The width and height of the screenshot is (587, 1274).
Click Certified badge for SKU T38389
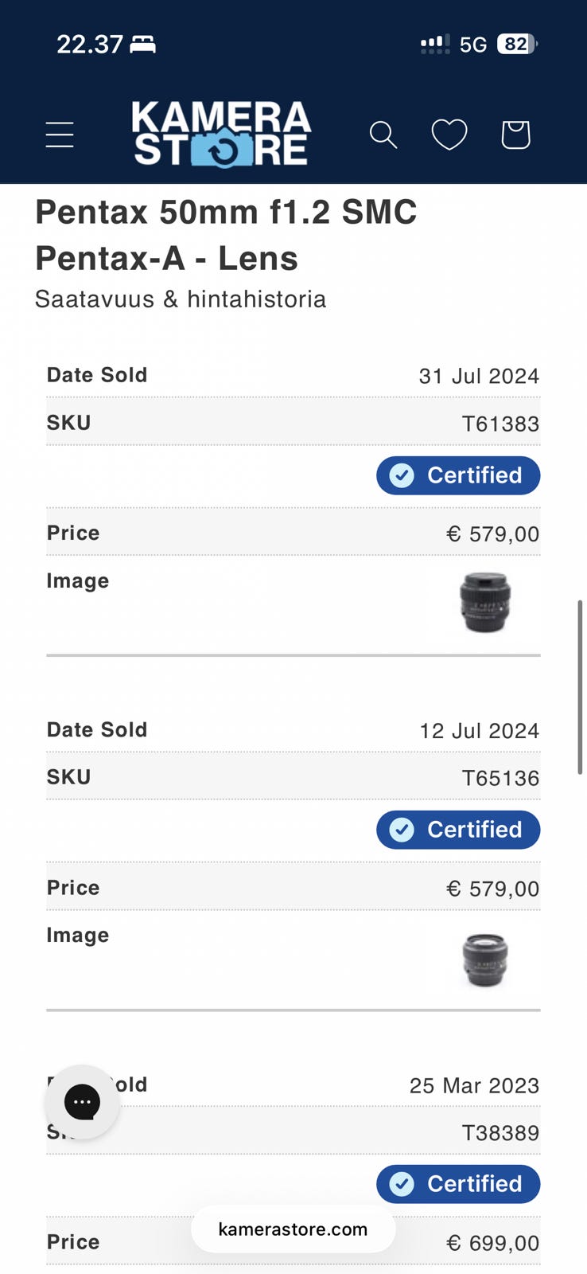pyautogui.click(x=458, y=1184)
